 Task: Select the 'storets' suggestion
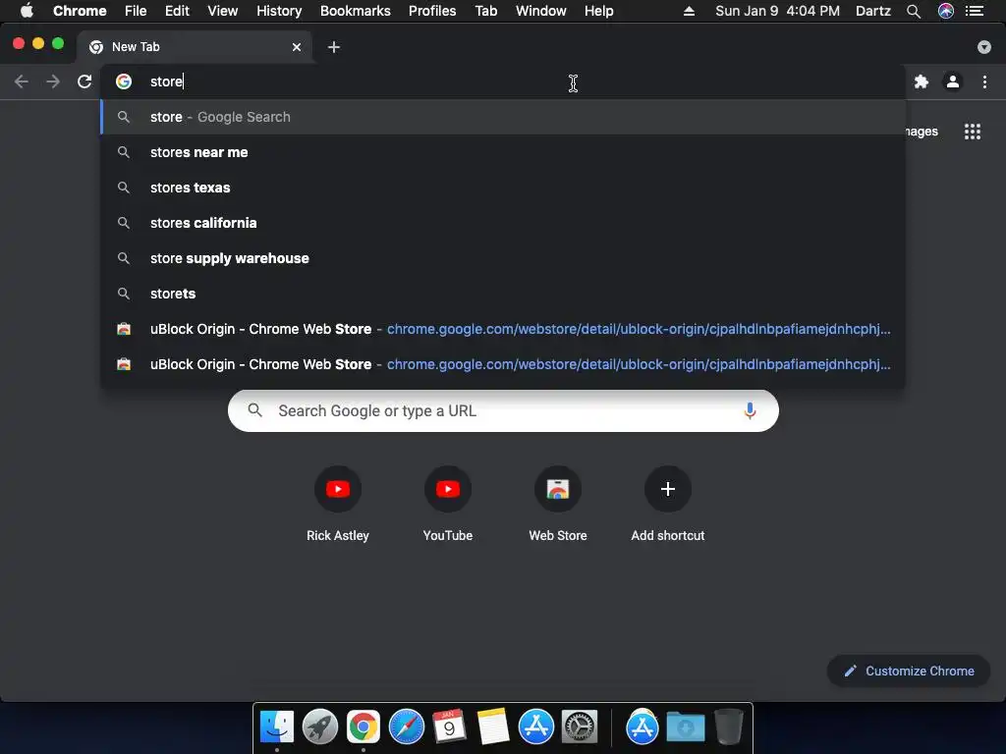point(503,293)
